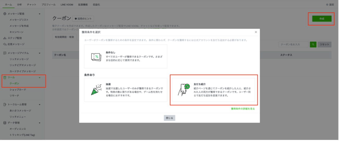This screenshot has width=339, height=141.
Task: Open トラッキング(LINE Tag) in sidebar
Action: (x=22, y=135)
